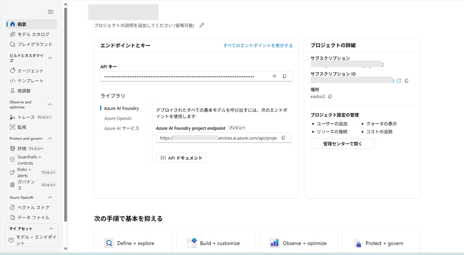The height and width of the screenshot is (255, 464).
Task: Click the 微調整 flask icon
Action: point(12,91)
